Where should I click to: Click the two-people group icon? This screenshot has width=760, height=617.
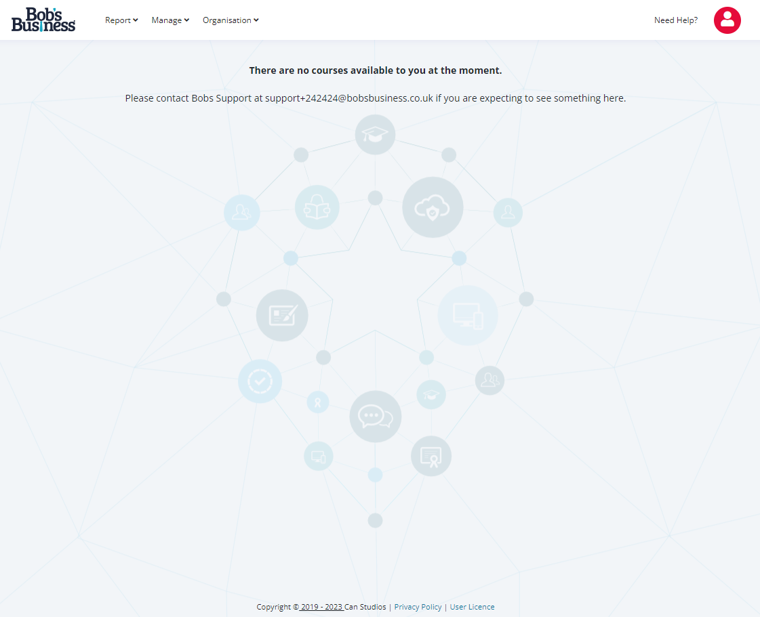pyautogui.click(x=489, y=380)
